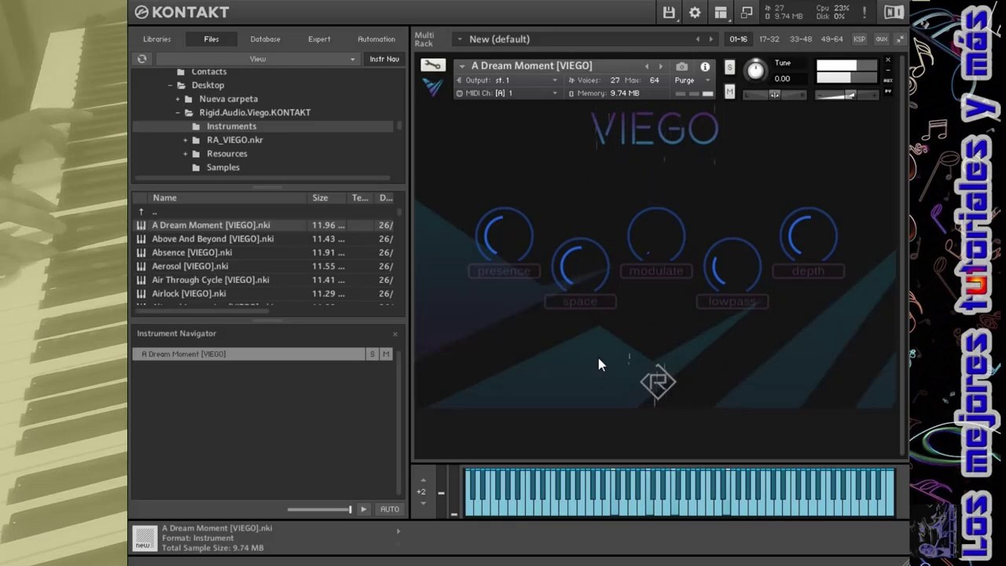This screenshot has height=566, width=1006.
Task: Click the aux button on instrument header
Action: tap(888, 80)
